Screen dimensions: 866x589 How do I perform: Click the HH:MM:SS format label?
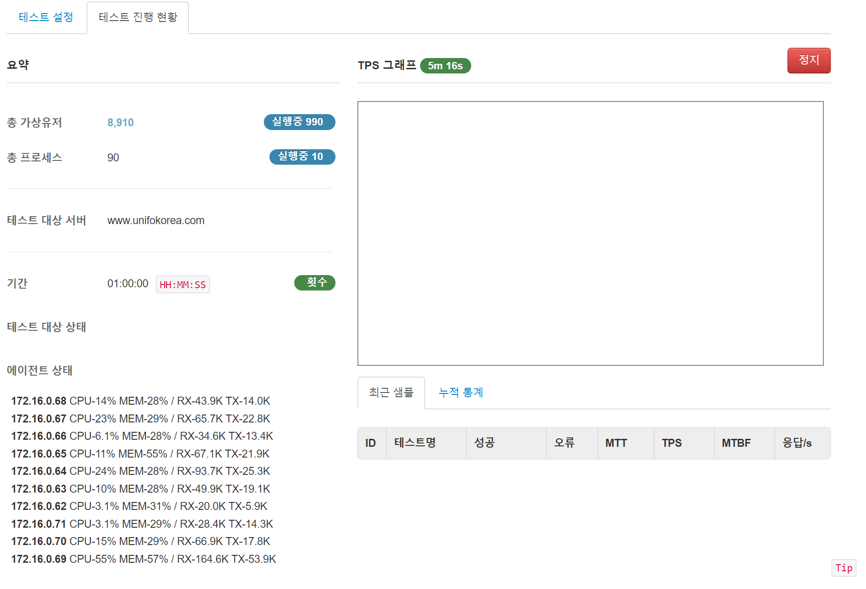[182, 285]
